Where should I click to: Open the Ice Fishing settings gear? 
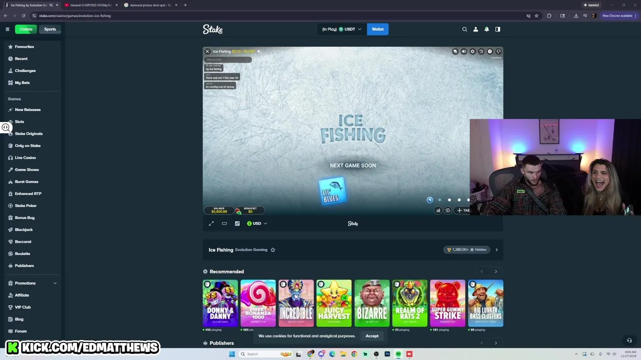[472, 51]
